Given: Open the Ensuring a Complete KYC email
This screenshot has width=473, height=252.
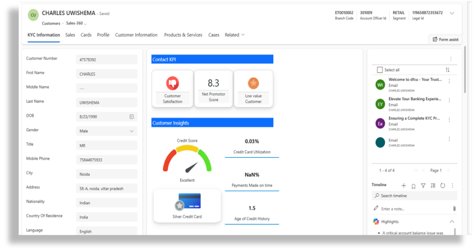Looking at the screenshot, I should coord(414,118).
